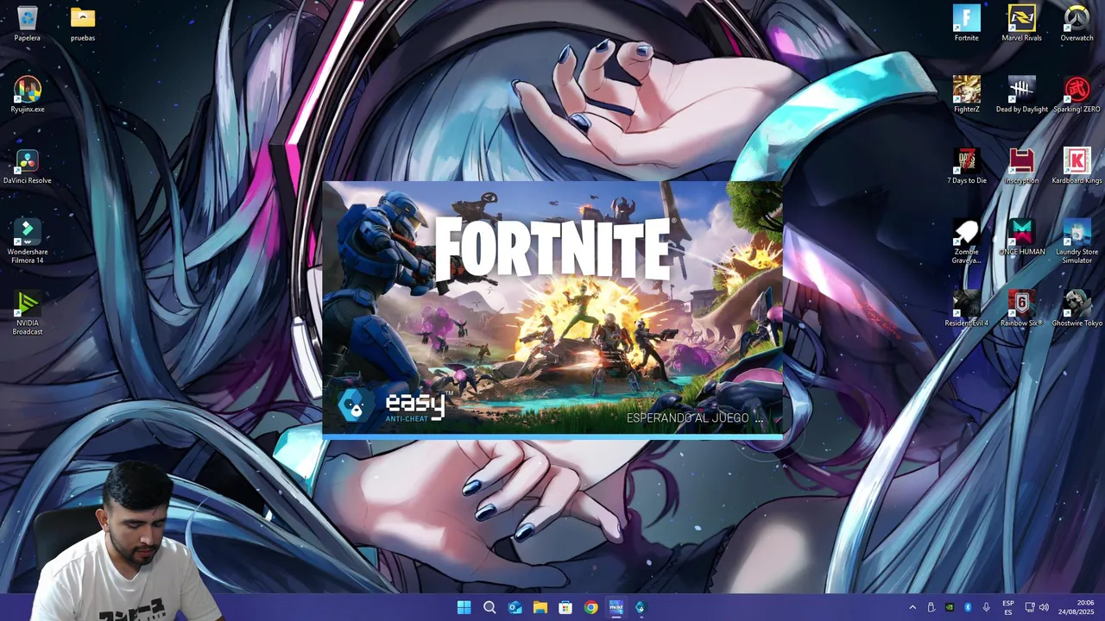1105x621 pixels.
Task: Open Outlook from the taskbar
Action: pyautogui.click(x=515, y=607)
